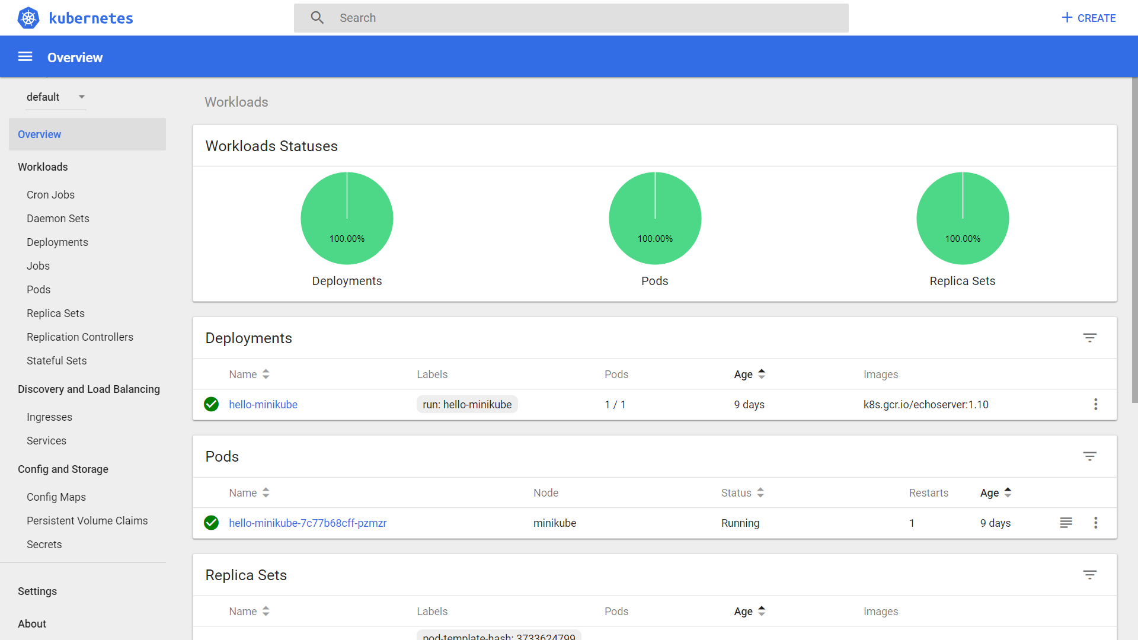Viewport: 1138px width, 640px height.
Task: Click the Pods 100% status pie chart
Action: tap(654, 218)
